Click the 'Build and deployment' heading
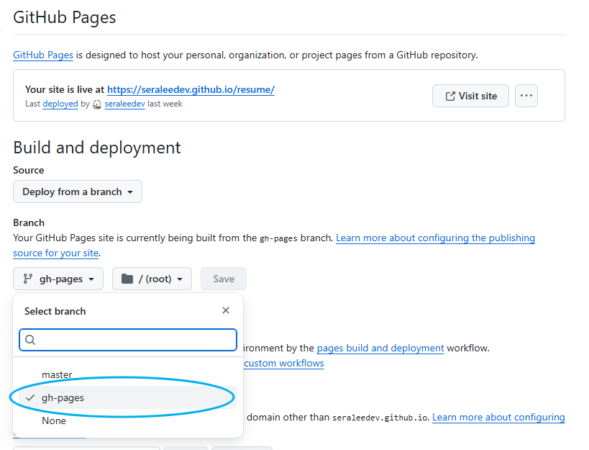589x450 pixels. pyautogui.click(x=97, y=148)
